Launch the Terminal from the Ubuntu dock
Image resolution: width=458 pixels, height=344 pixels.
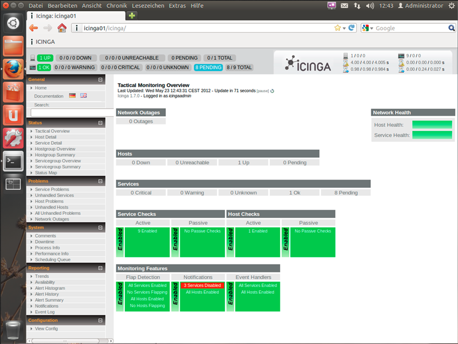click(13, 160)
